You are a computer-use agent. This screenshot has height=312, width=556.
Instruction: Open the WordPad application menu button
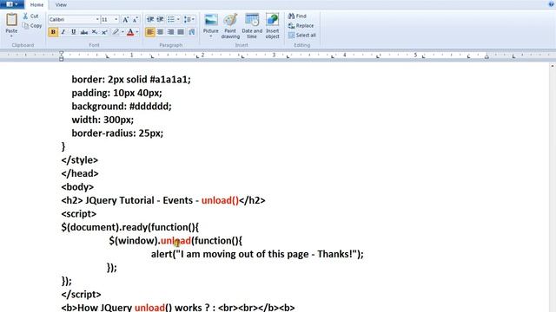[12, 4]
